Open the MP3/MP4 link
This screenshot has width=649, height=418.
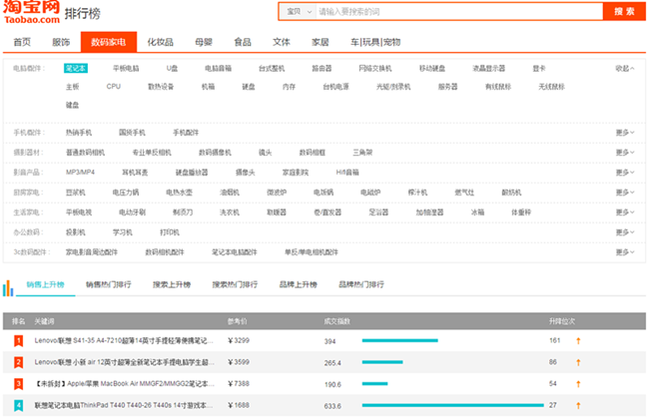pos(80,172)
